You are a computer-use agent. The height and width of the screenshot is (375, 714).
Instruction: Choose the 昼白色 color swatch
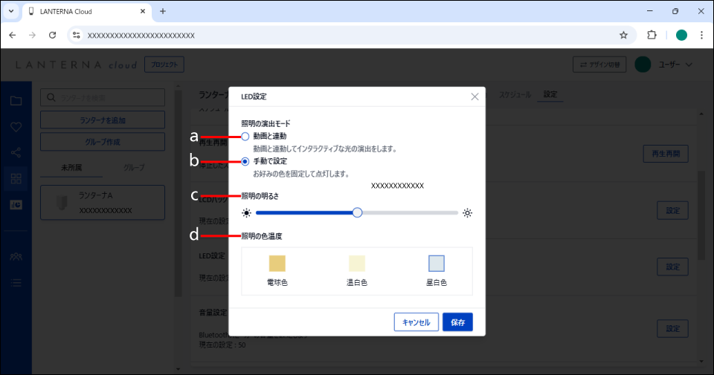pos(437,264)
